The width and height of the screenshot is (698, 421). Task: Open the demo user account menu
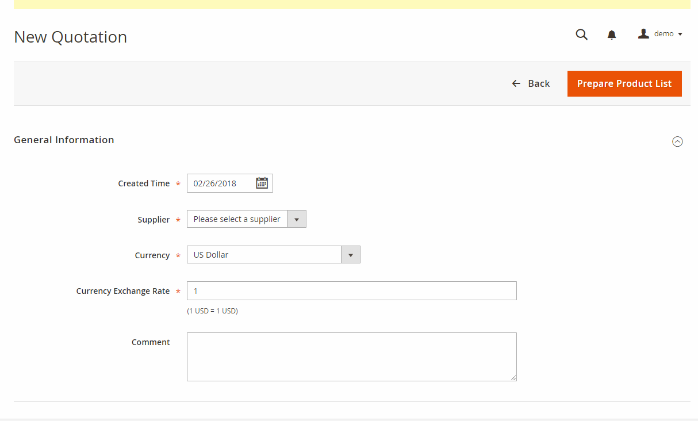point(660,34)
